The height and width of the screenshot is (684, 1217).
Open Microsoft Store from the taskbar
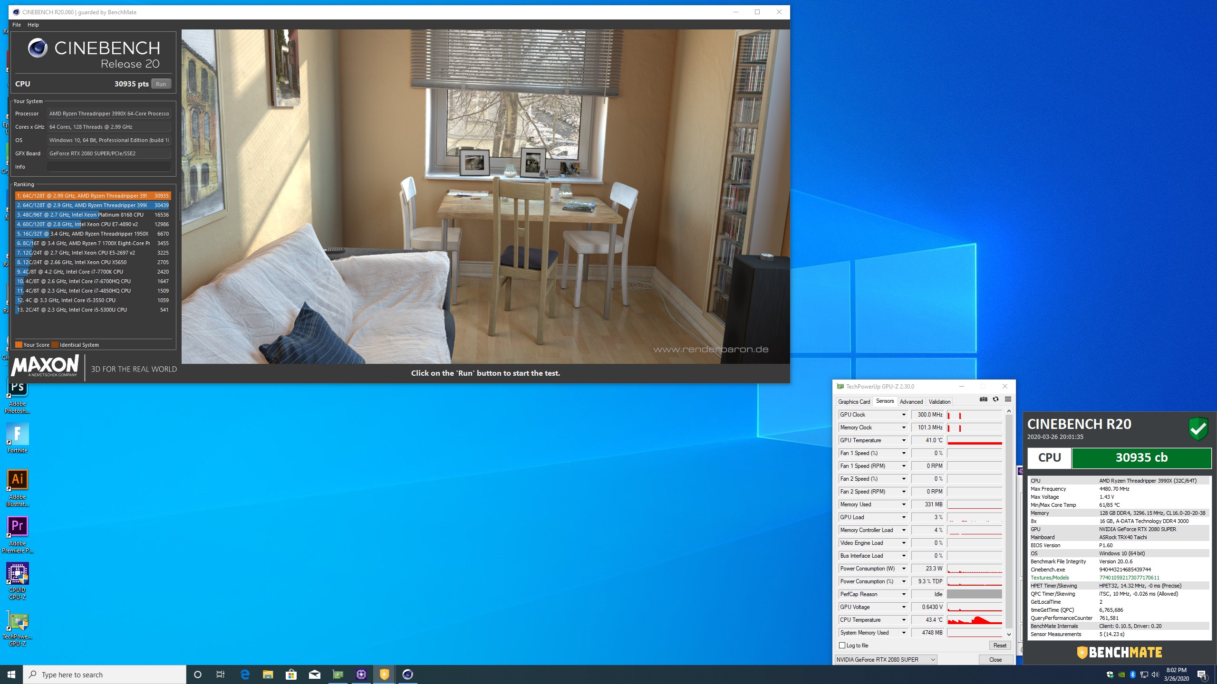tap(291, 674)
